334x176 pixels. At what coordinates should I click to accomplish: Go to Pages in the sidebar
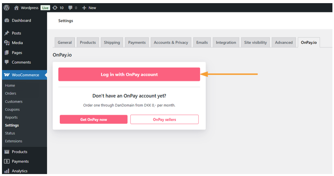click(x=17, y=53)
